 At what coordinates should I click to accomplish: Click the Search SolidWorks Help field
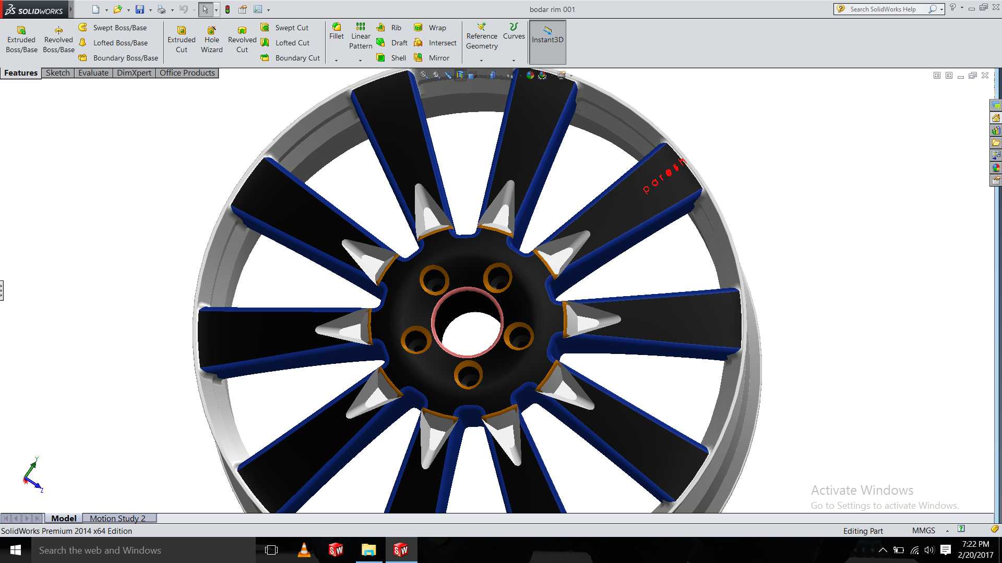[x=888, y=9]
